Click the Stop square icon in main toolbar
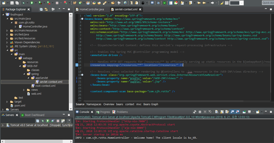 click(x=57, y=3)
